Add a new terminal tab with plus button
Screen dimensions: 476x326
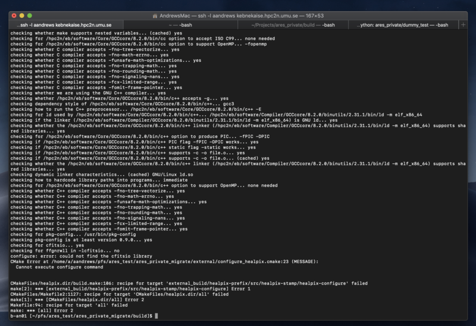pos(464,25)
